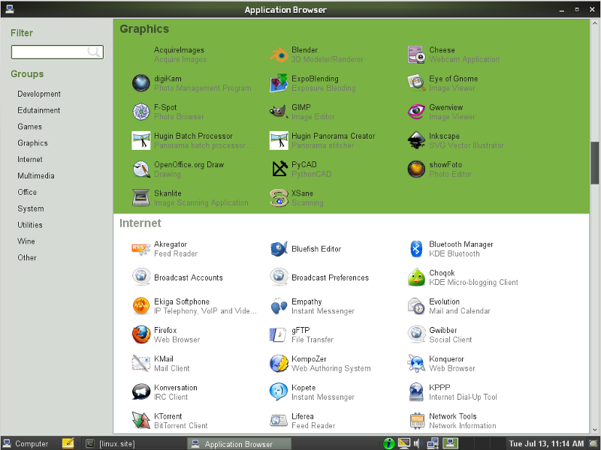Open the Computer menu in taskbar

[x=26, y=443]
